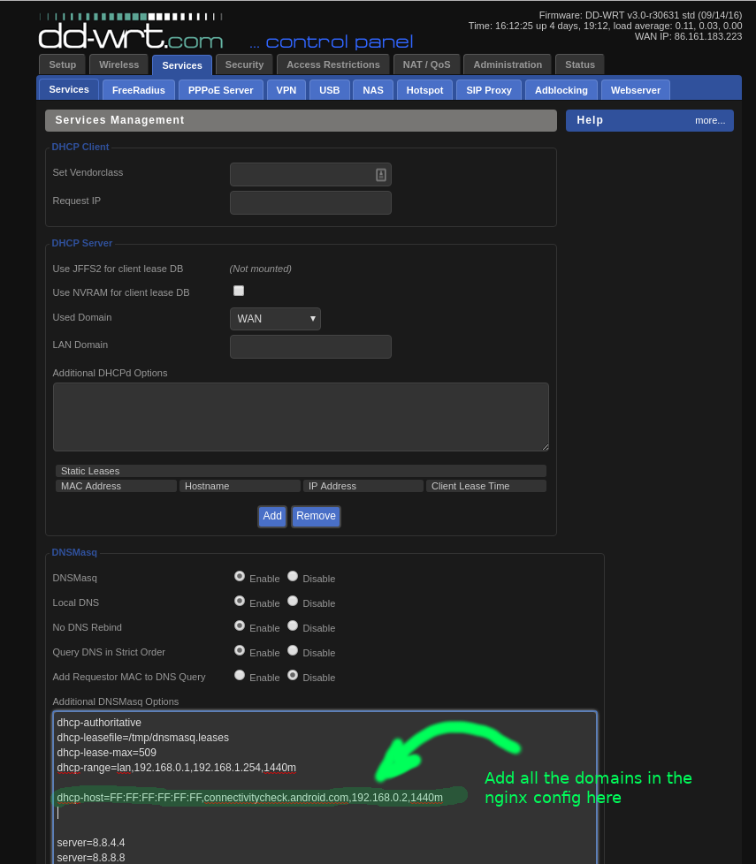
Task: Select Enable for No DNS Rebind
Action: (x=240, y=626)
